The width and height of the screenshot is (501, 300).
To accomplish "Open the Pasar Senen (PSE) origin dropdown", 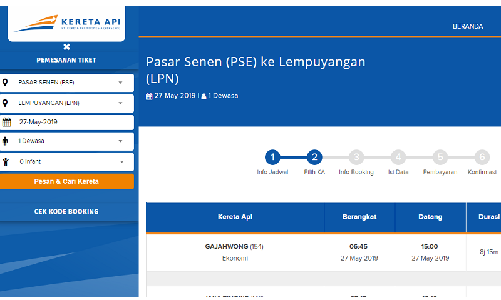I will (x=70, y=82).
